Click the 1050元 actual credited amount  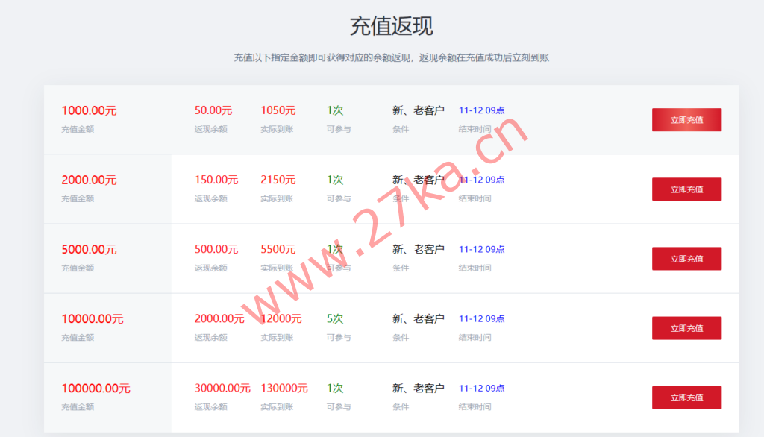[x=278, y=110]
